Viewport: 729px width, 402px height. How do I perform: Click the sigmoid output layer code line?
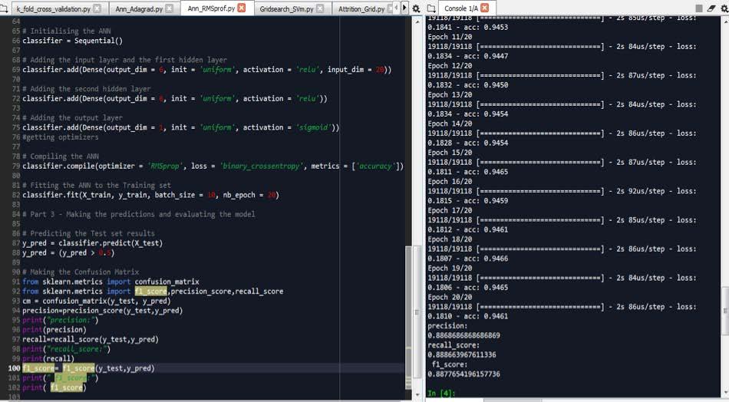[181, 127]
